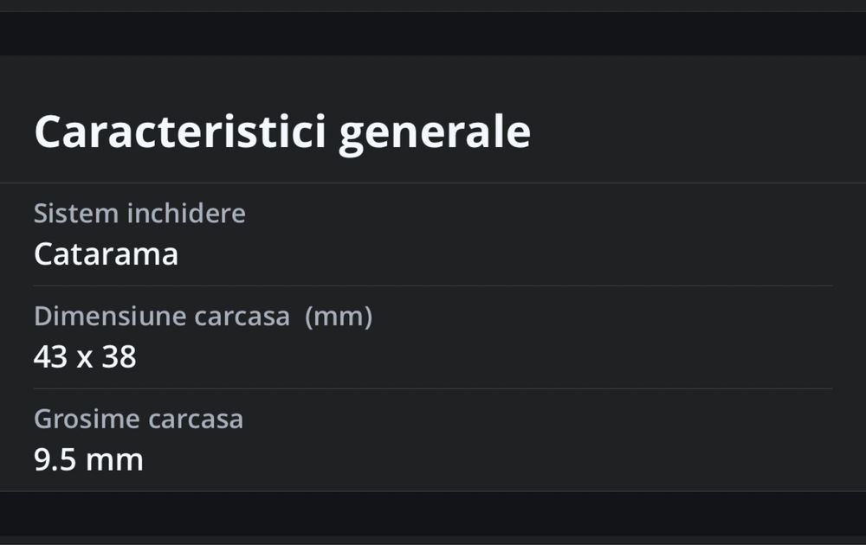Click the Caracteristici generale section heading
866x545 pixels.
pos(281,132)
